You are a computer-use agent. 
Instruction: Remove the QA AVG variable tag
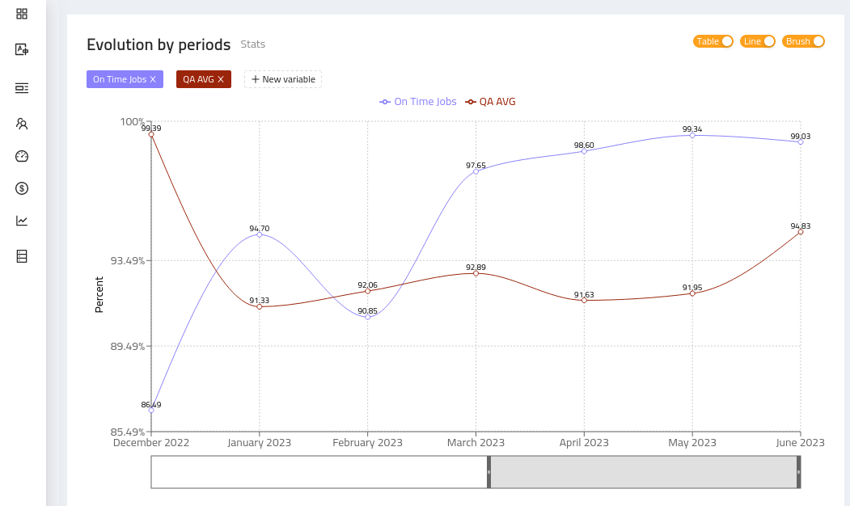pos(221,79)
